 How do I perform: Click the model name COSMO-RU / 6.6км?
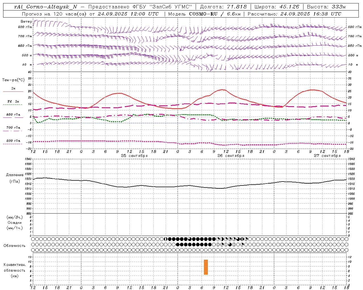click(x=215, y=14)
